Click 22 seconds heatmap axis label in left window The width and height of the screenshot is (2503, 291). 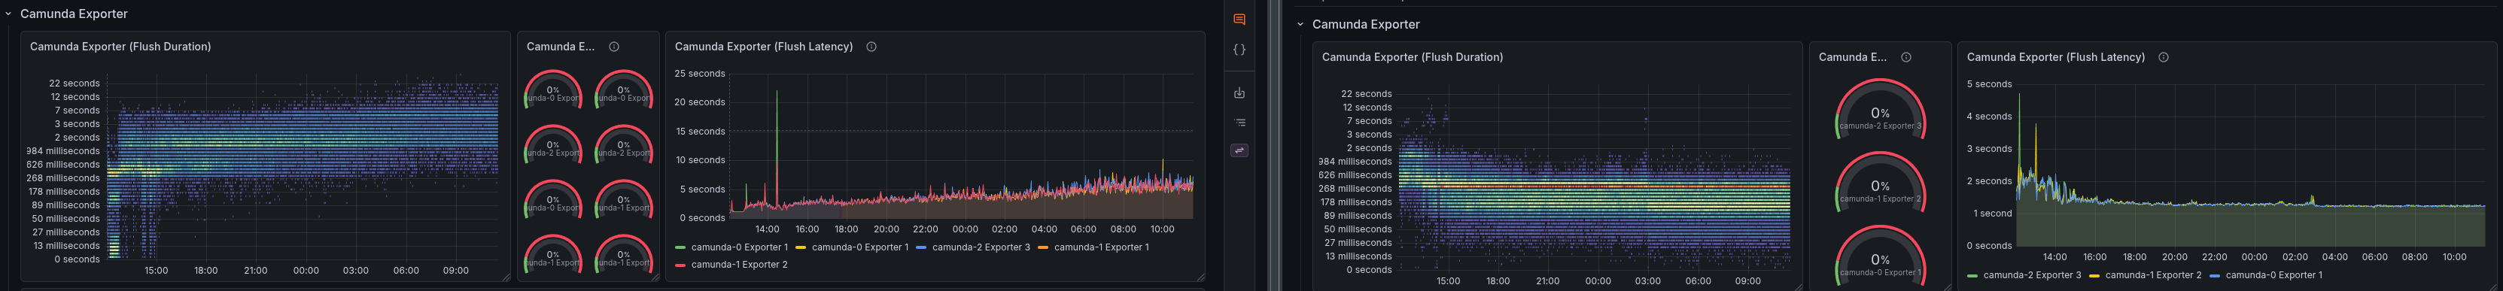tap(75, 83)
